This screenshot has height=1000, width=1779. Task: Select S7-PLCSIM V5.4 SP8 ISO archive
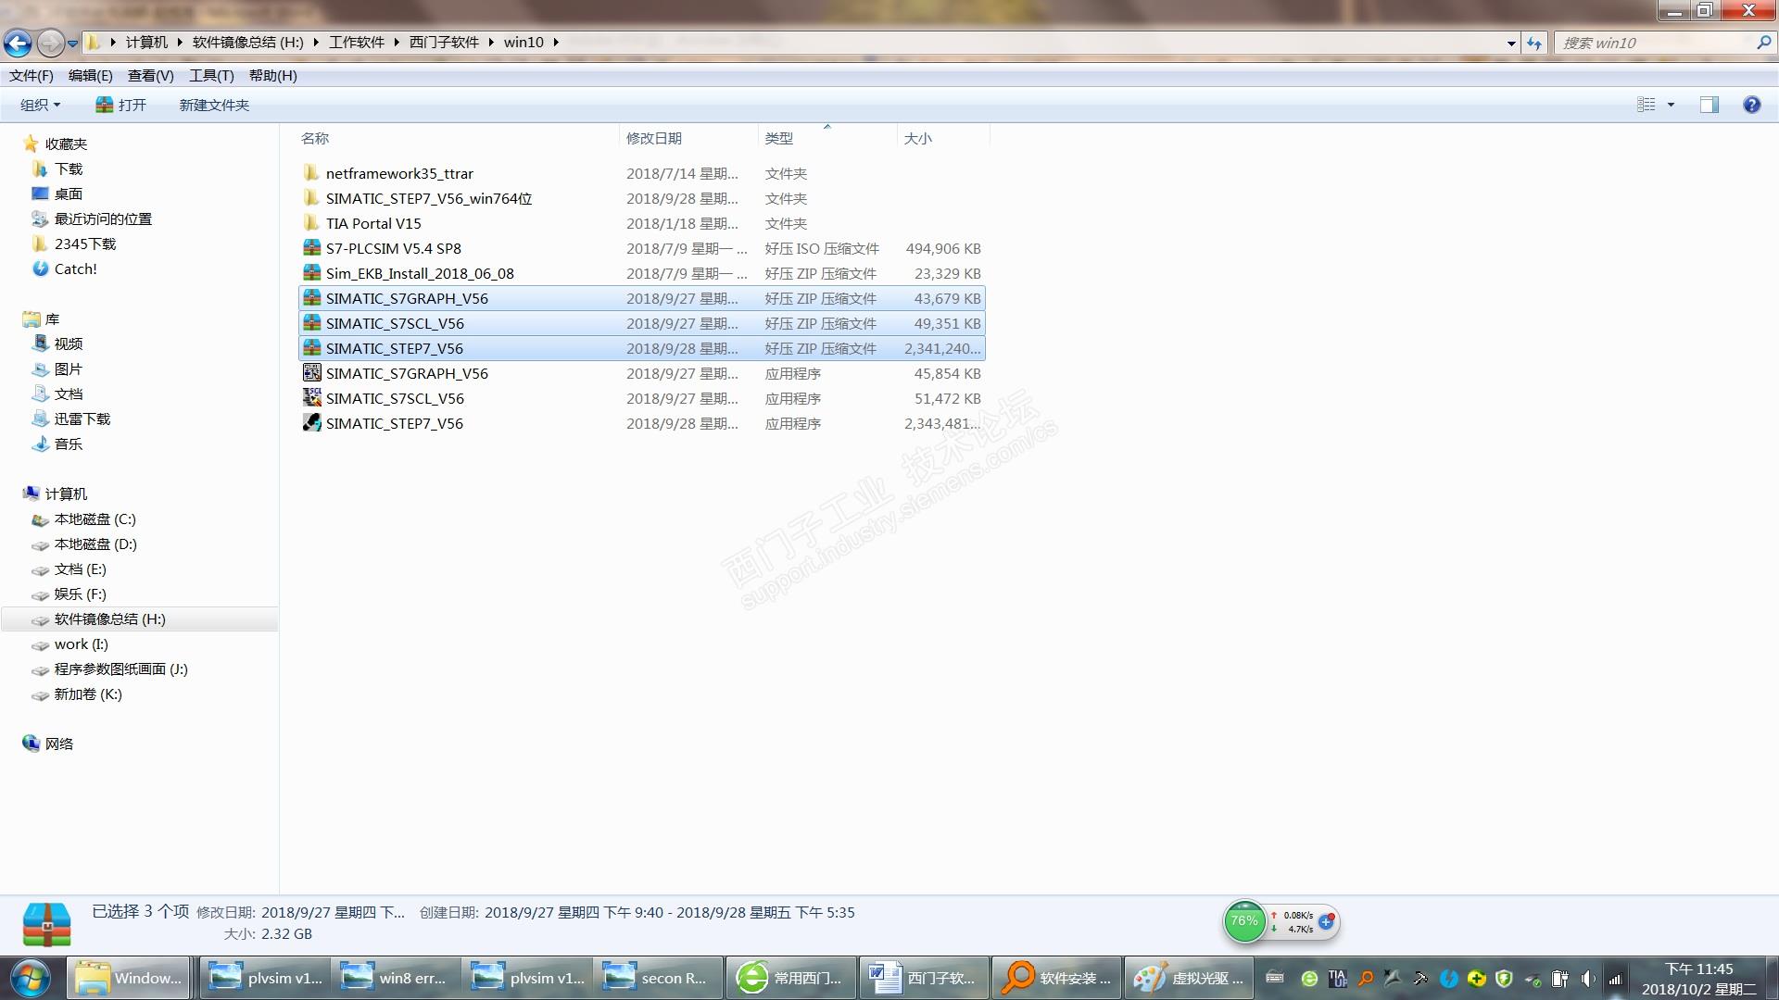pos(393,248)
